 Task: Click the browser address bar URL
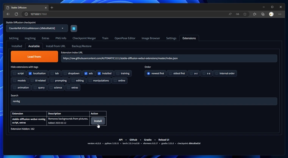click(39, 14)
